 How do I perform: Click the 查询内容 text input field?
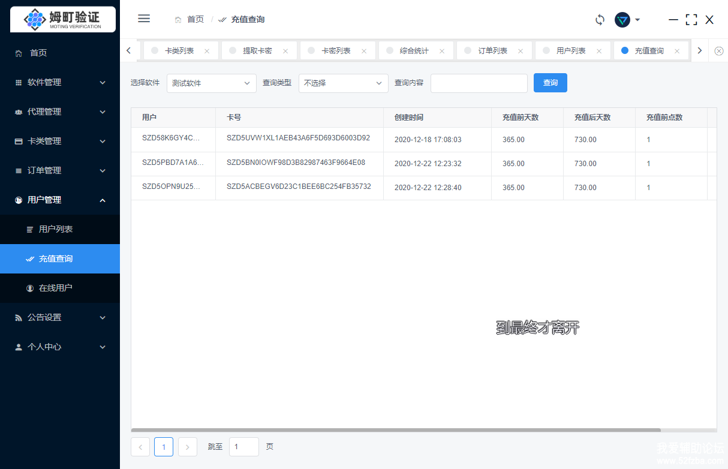(479, 83)
